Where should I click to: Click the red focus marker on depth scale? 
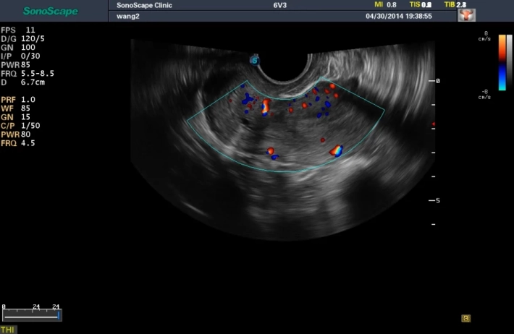click(x=433, y=124)
